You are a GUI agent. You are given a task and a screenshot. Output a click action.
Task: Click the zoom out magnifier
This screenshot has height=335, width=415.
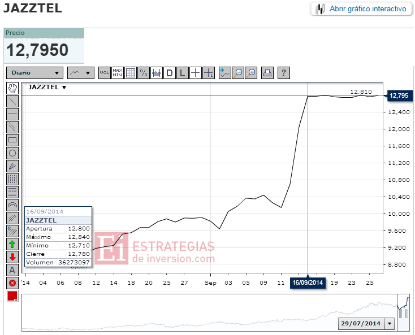pyautogui.click(x=238, y=73)
